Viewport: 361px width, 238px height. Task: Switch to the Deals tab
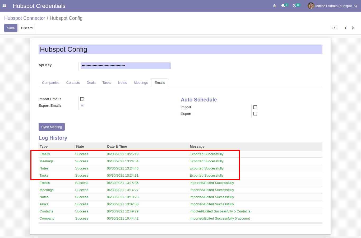click(91, 83)
